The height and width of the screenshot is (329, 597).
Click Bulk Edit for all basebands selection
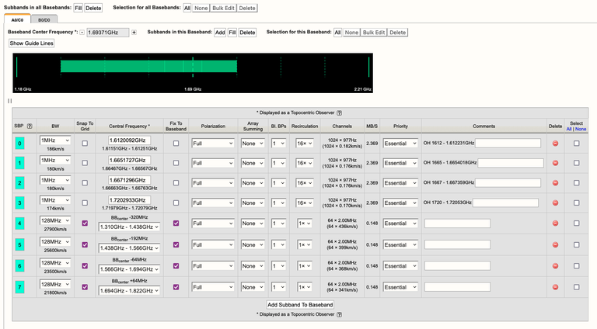coord(223,8)
